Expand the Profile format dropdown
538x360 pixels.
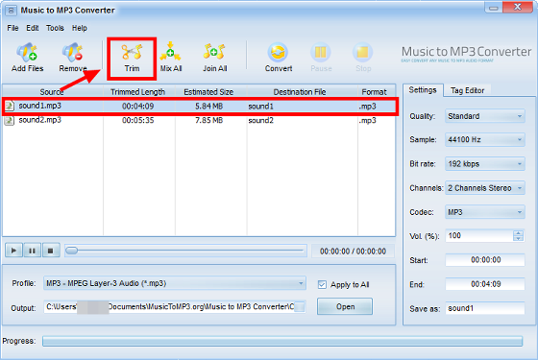[175, 283]
